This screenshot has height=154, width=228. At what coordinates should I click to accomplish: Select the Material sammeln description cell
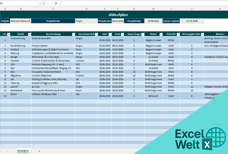coord(53,40)
